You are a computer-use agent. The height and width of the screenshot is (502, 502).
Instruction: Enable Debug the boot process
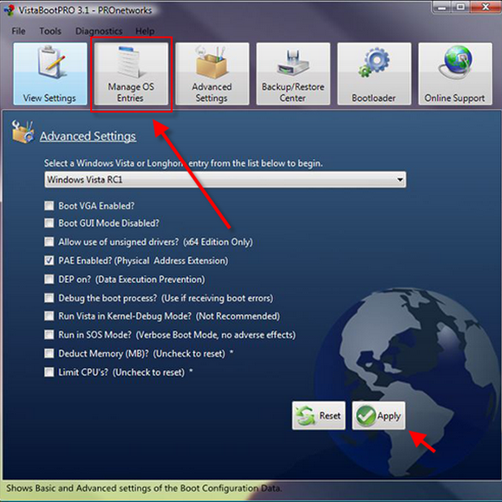click(x=49, y=297)
